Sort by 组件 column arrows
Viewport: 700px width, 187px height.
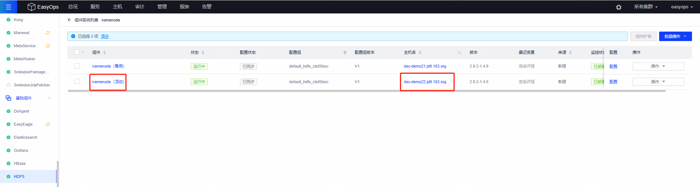click(104, 52)
